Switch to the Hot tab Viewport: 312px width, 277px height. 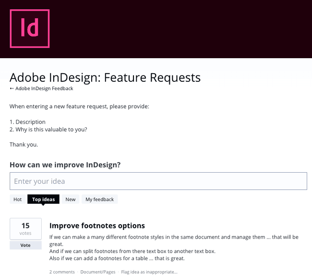(x=17, y=199)
